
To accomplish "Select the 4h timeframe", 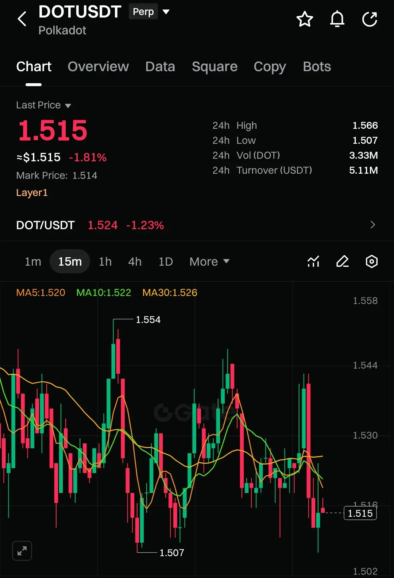I will point(135,261).
